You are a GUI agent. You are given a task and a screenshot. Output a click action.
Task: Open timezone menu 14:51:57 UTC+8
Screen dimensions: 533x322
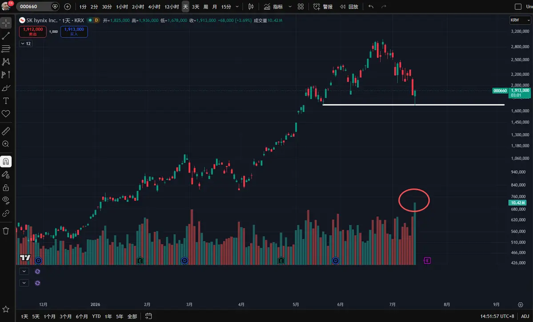tap(497, 316)
